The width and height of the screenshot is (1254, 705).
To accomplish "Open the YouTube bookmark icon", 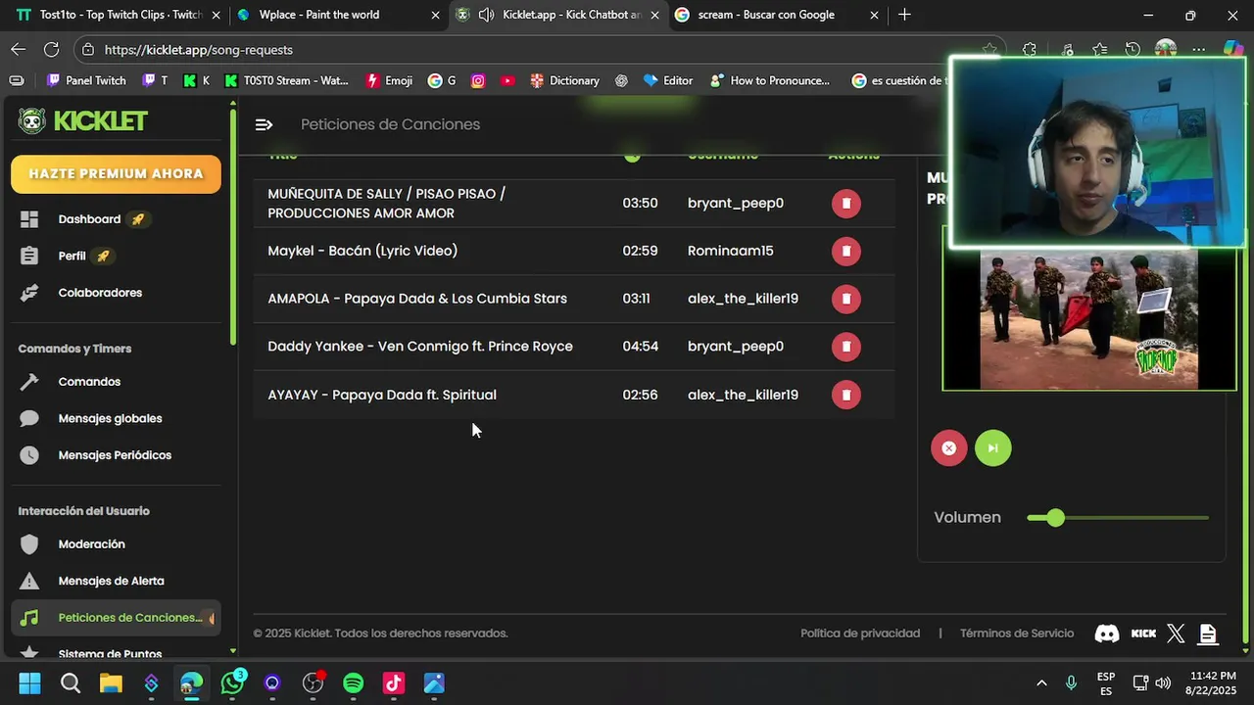I will (507, 80).
